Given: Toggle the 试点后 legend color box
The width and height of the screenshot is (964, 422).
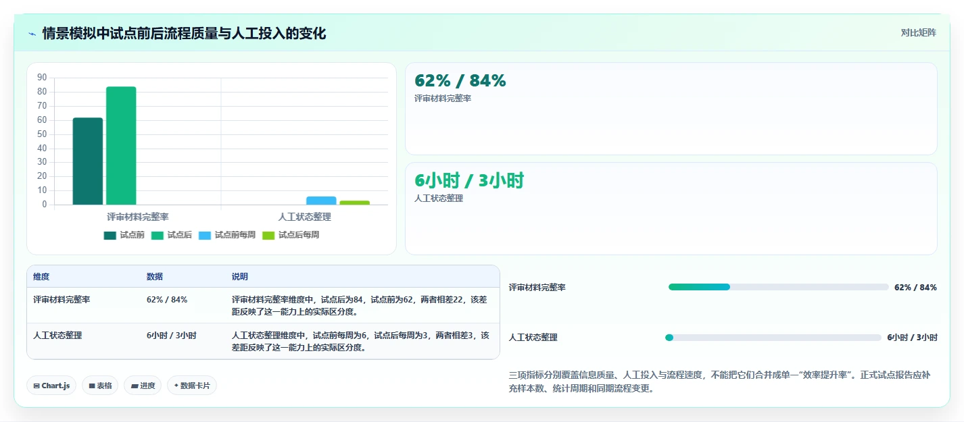Looking at the screenshot, I should point(158,235).
